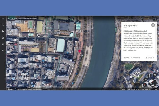The image size is (159, 106).
Task: Click the '6 / 25' page indicator
Action: 150,58
